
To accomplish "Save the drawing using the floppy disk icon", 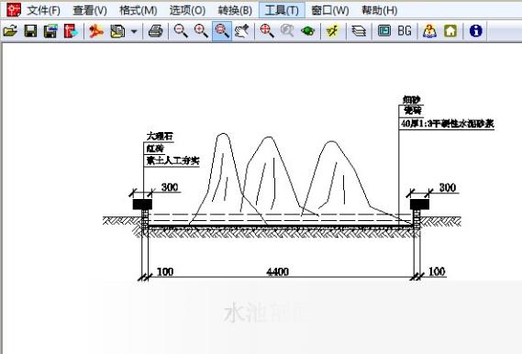I will [30, 31].
